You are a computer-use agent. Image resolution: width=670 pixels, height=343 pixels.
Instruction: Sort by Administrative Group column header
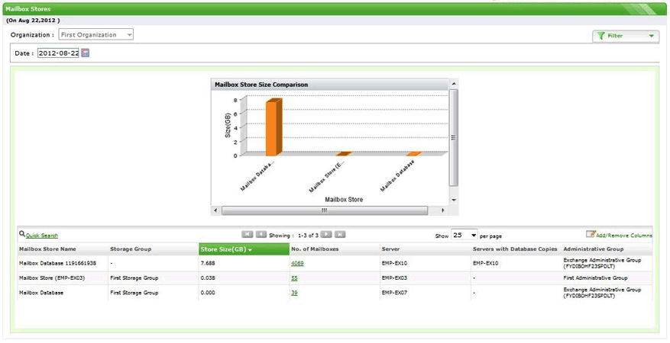coord(594,248)
